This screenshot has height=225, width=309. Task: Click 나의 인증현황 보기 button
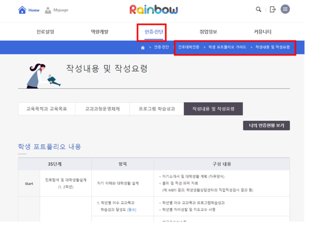coord(266,126)
